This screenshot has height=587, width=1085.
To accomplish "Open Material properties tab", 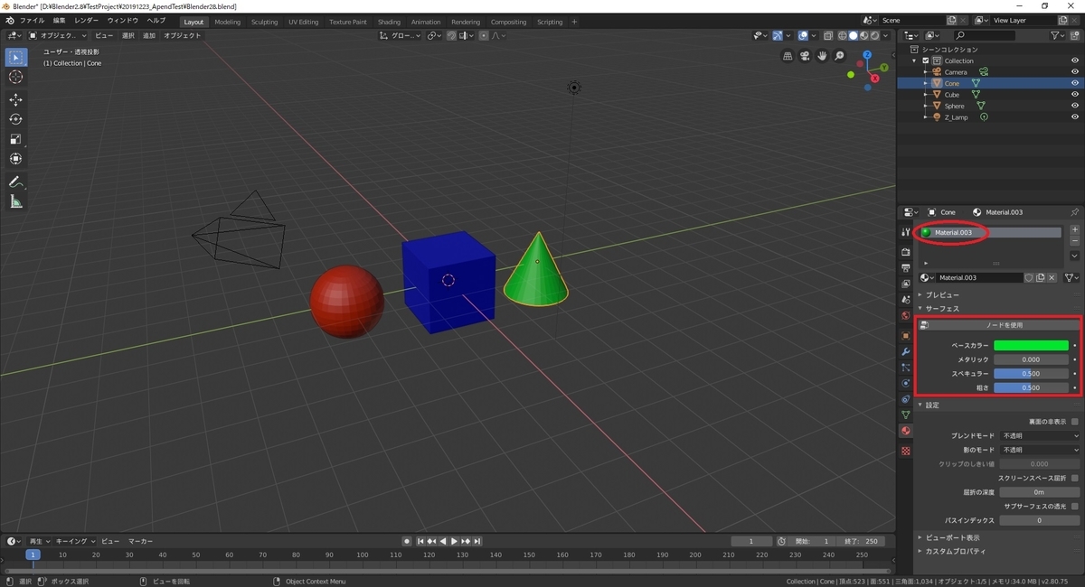I will click(x=906, y=432).
